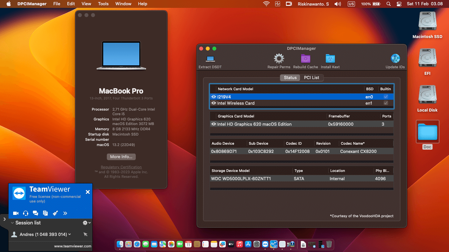Screen dimensions: 449x252
Task: Expand Andres session dropdown arrow
Action: click(x=70, y=234)
